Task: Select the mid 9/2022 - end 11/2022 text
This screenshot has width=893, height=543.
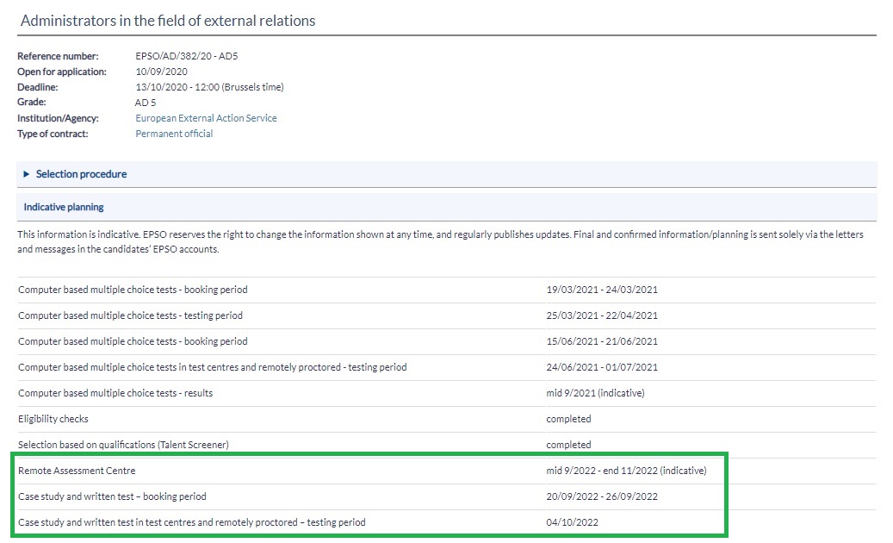Action: pyautogui.click(x=625, y=471)
